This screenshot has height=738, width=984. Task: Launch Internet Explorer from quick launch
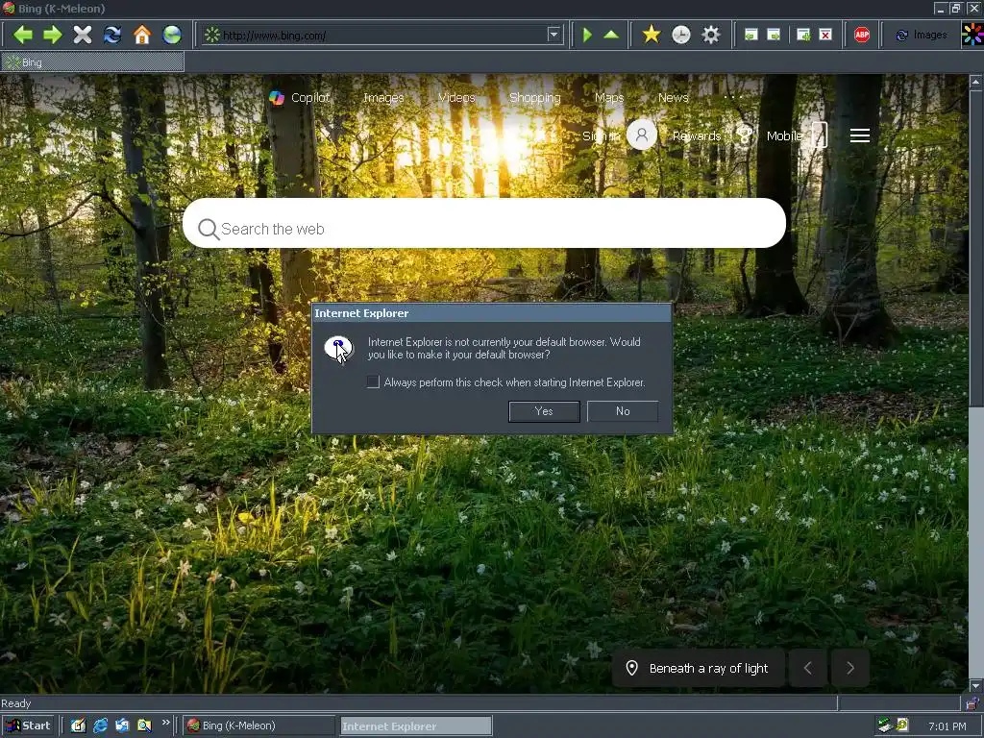pos(100,726)
